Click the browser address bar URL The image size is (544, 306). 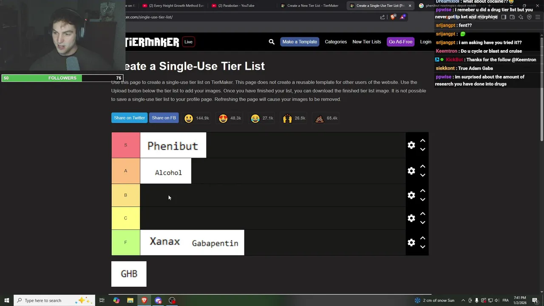tap(149, 17)
